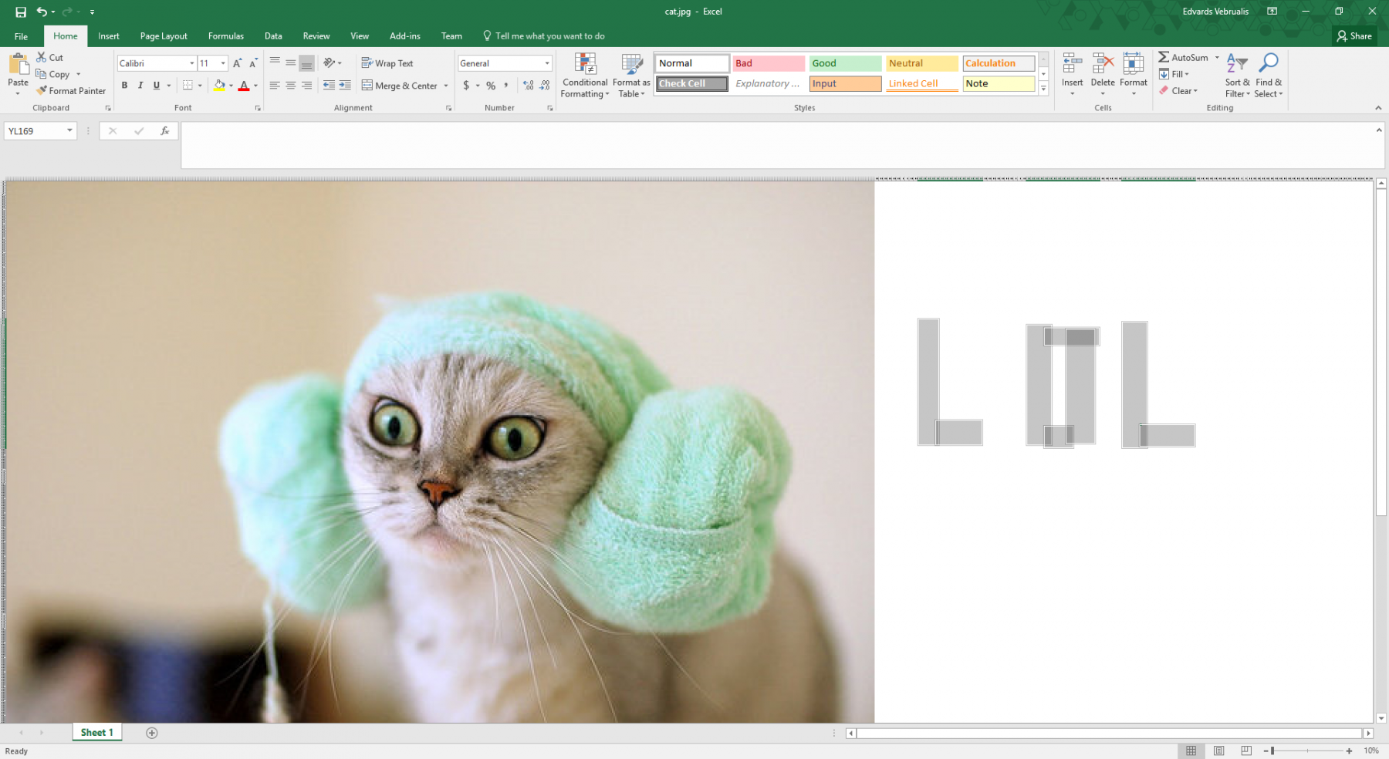Apply Accounting dollar format

coord(466,86)
